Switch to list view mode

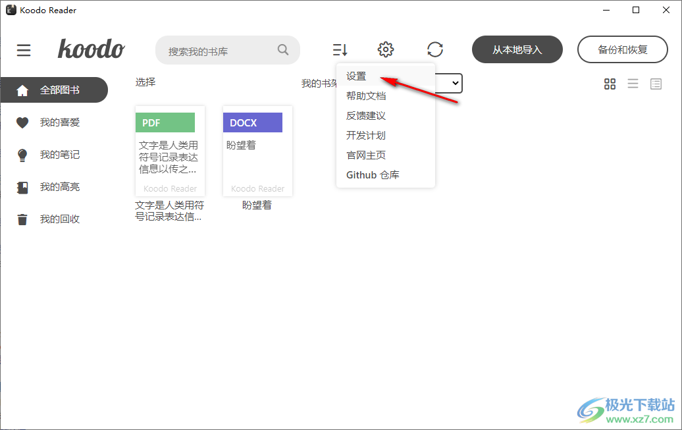pos(633,84)
